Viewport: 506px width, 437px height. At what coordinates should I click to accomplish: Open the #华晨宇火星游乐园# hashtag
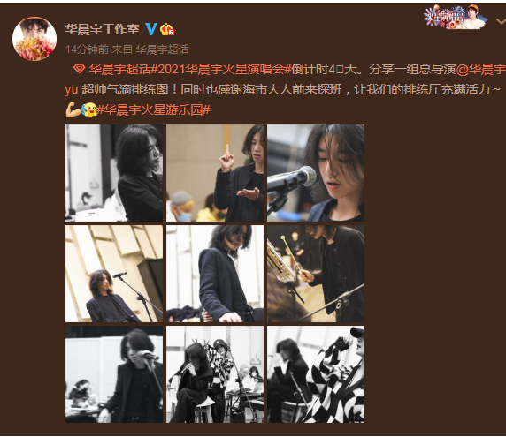(154, 109)
